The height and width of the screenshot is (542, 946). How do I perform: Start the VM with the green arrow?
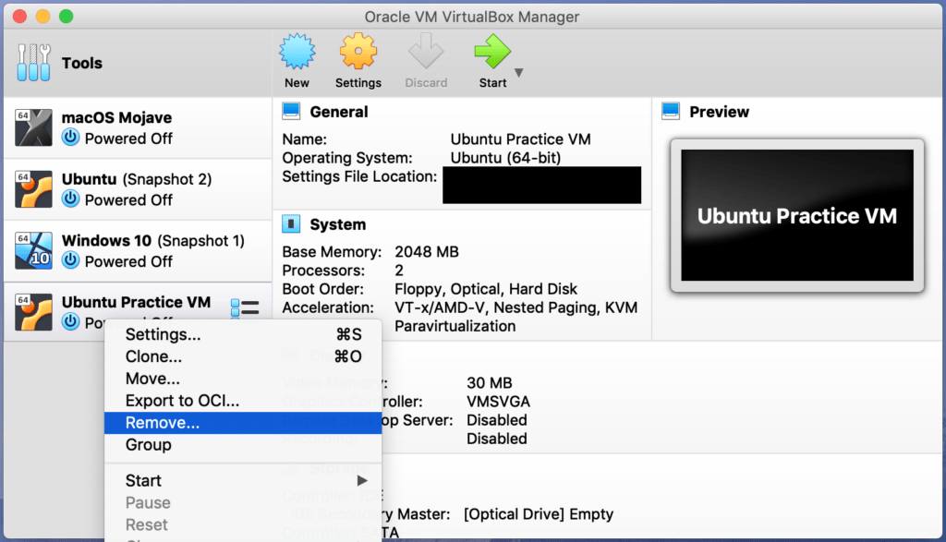tap(492, 52)
